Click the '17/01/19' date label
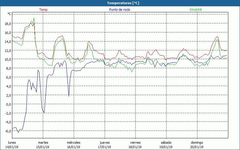The image size is (240, 150). (x=104, y=147)
